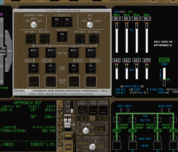Image resolution: width=178 pixels, height=152 pixels.
Task: Open the FIRE overhead tab
Action: 51,91
